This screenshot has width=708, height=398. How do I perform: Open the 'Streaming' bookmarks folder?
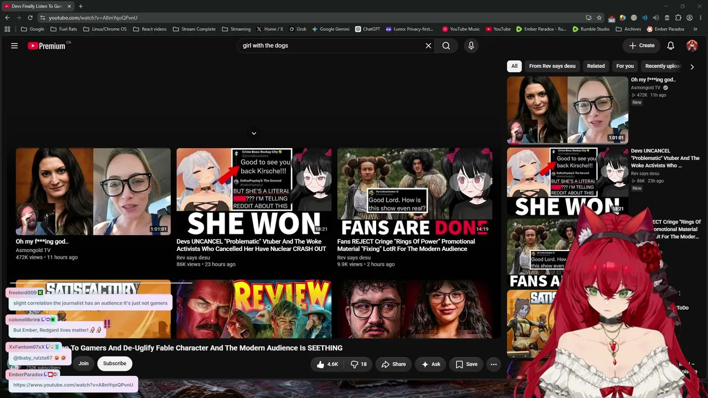(x=236, y=29)
